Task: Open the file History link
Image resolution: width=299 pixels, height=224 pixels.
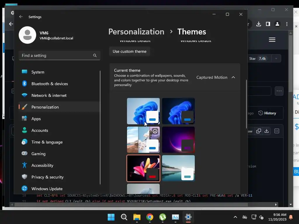Action: [x=267, y=113]
